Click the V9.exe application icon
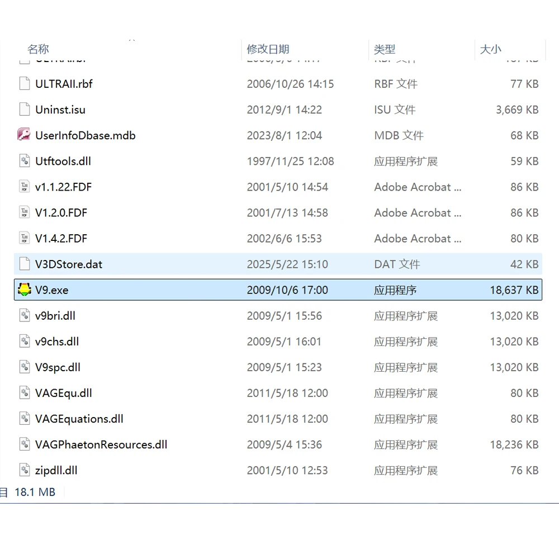 [24, 290]
